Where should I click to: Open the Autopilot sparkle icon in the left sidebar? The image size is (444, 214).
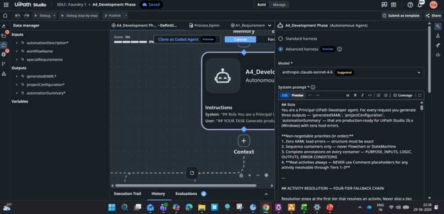point(4,26)
